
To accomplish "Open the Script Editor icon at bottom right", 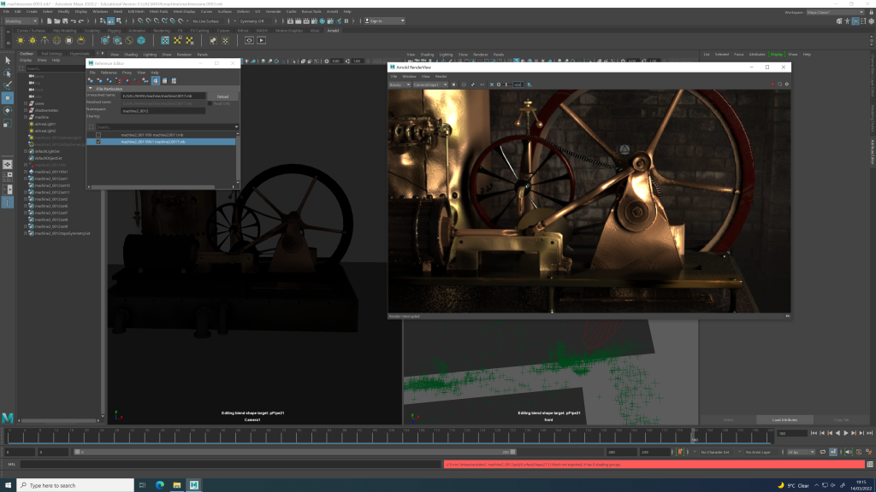I will [870, 464].
